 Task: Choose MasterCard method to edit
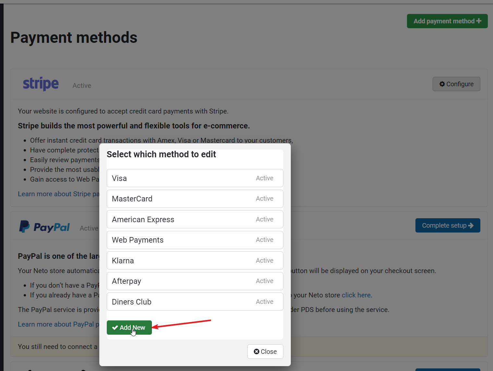[195, 199]
